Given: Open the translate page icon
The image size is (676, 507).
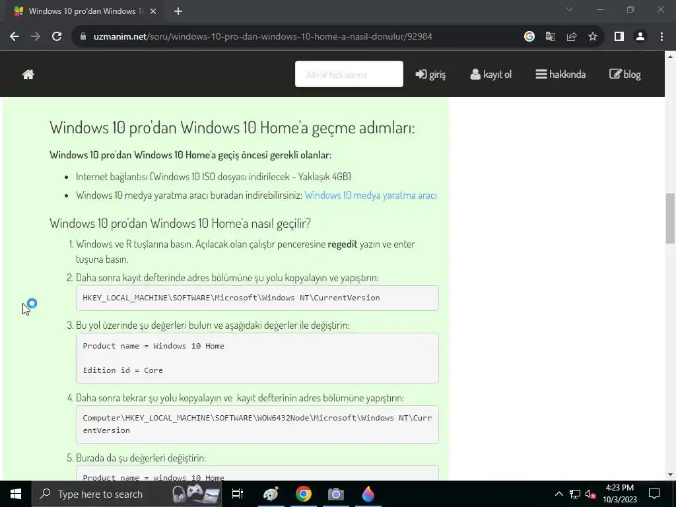Looking at the screenshot, I should pos(550,37).
